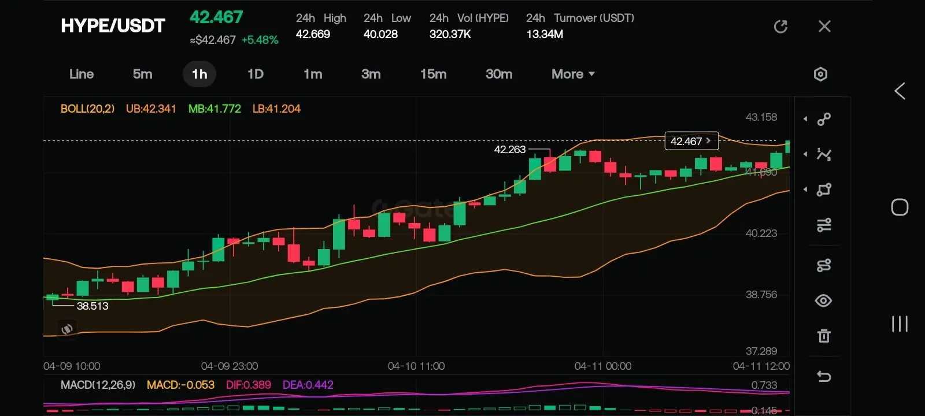Undo the last drawing action

824,377
